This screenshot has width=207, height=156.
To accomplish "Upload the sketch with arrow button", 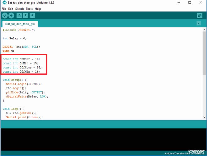I will pyautogui.click(x=11, y=16).
